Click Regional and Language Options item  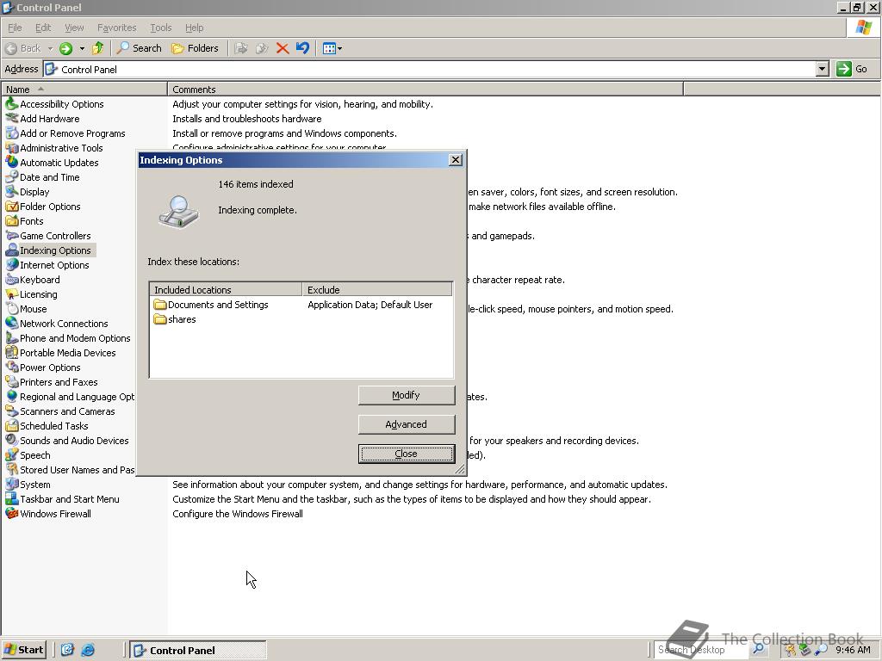pos(71,396)
